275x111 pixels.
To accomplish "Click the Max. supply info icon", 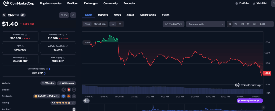I will [64, 58].
